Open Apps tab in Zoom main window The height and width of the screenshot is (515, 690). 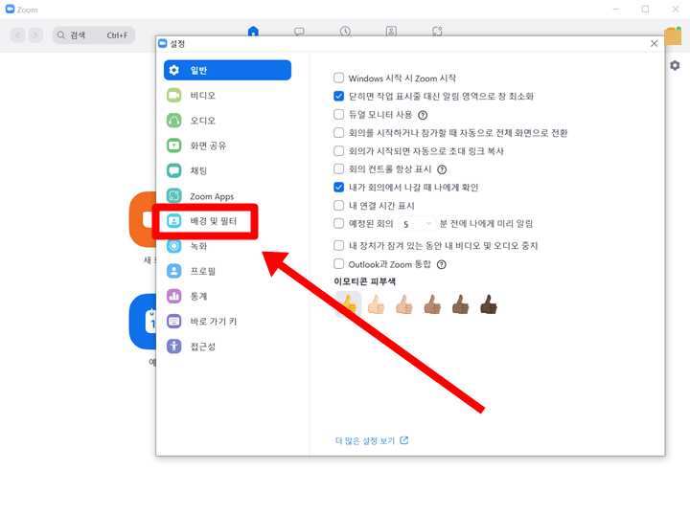pyautogui.click(x=437, y=31)
